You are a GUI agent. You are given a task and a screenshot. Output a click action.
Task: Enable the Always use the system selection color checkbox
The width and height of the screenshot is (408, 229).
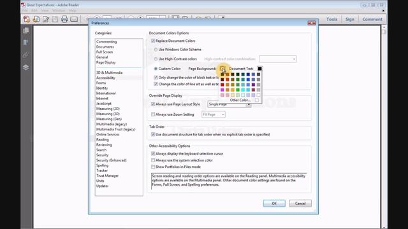tap(153, 160)
